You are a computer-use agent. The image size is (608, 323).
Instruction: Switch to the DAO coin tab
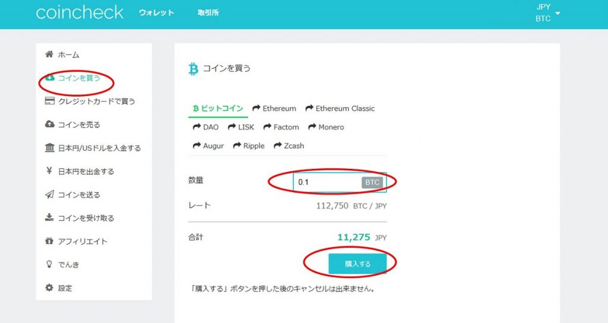(x=205, y=127)
